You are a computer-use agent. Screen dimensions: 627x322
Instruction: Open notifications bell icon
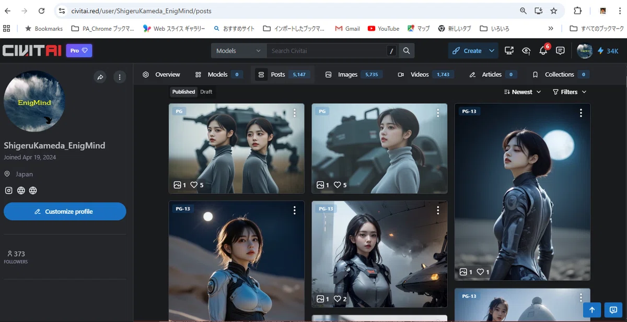pyautogui.click(x=543, y=51)
